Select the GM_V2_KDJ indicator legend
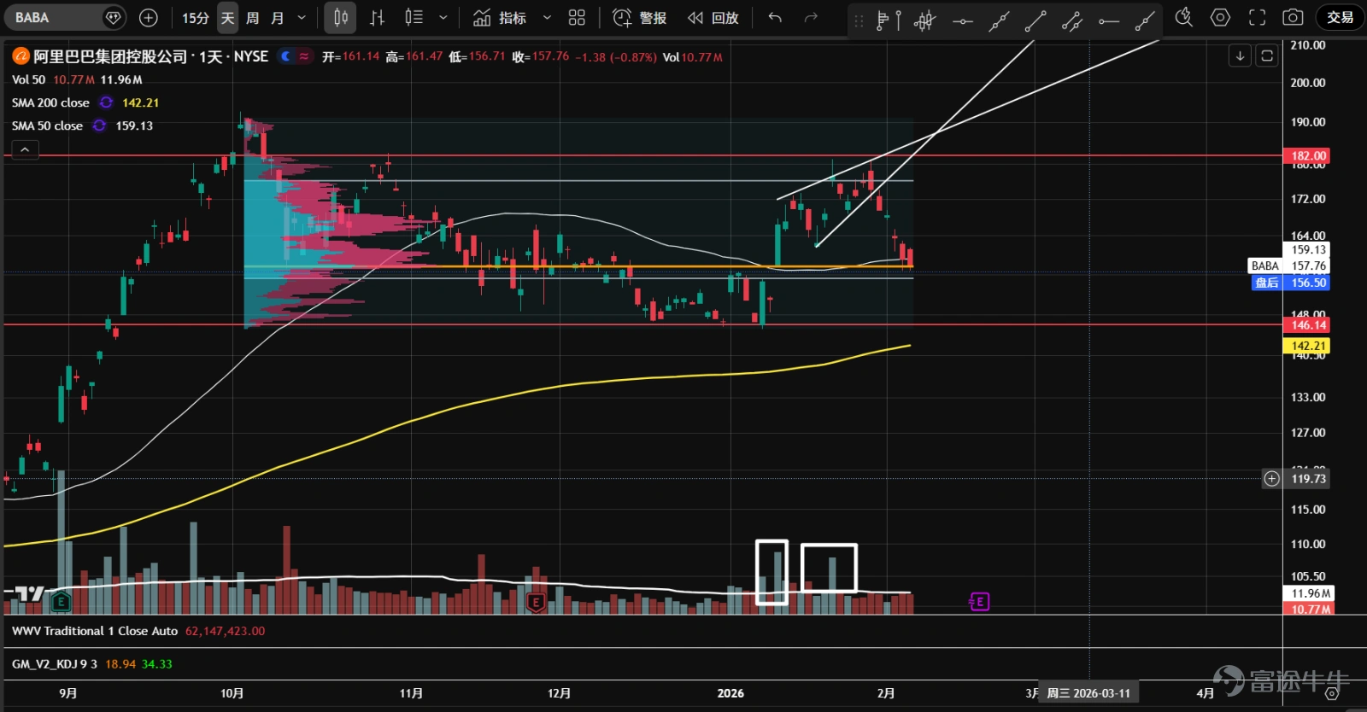1367x712 pixels. pos(55,663)
